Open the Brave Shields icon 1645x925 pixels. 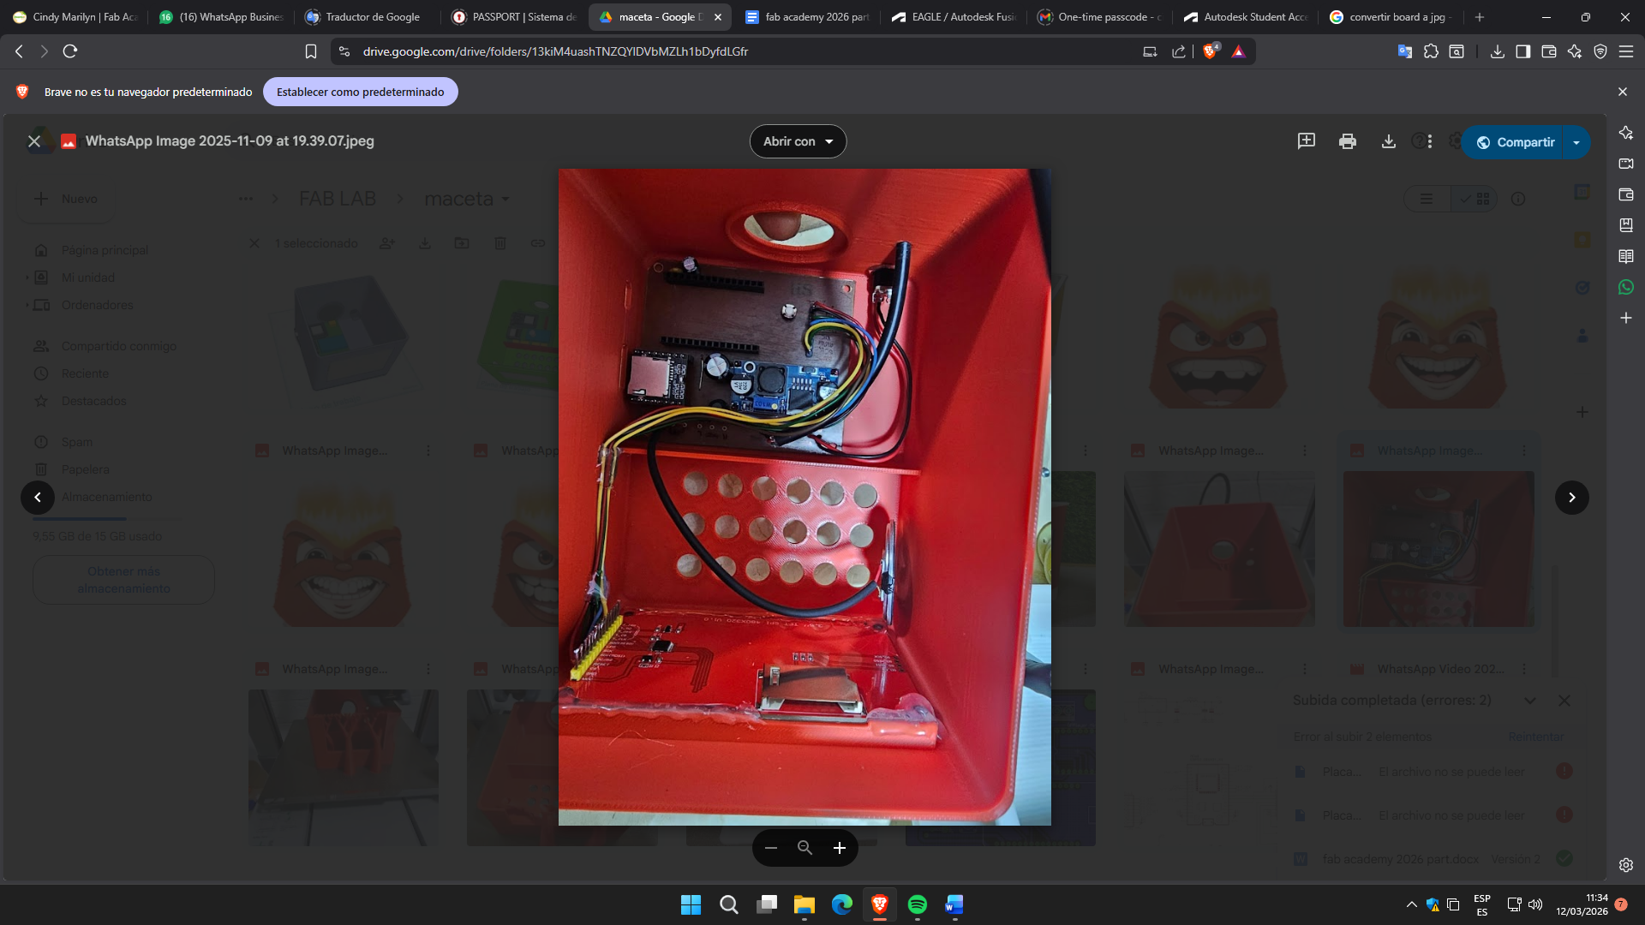1210,51
